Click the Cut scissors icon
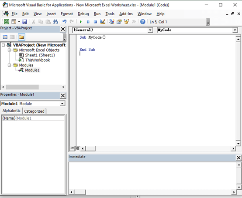 pyautogui.click(x=33, y=22)
